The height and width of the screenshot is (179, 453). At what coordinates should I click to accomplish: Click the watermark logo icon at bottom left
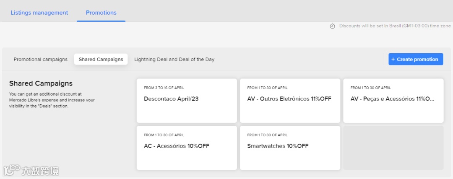(x=12, y=170)
